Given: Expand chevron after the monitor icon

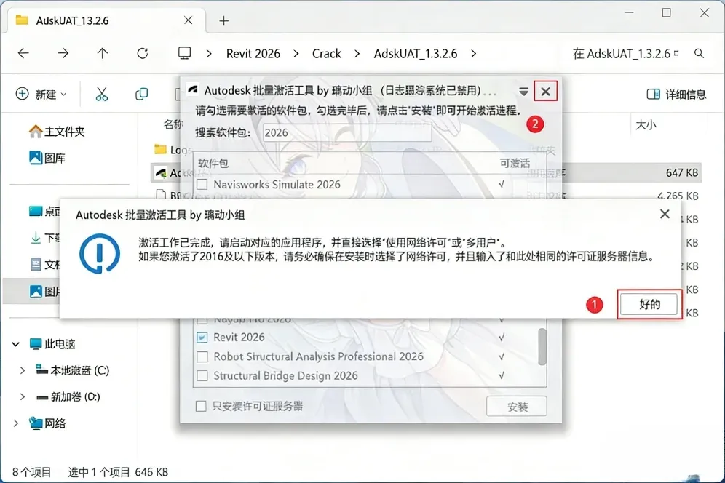Looking at the screenshot, I should (x=209, y=54).
